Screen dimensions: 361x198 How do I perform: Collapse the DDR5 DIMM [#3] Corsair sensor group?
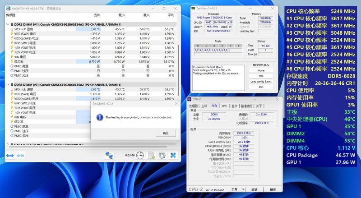(x=7, y=85)
